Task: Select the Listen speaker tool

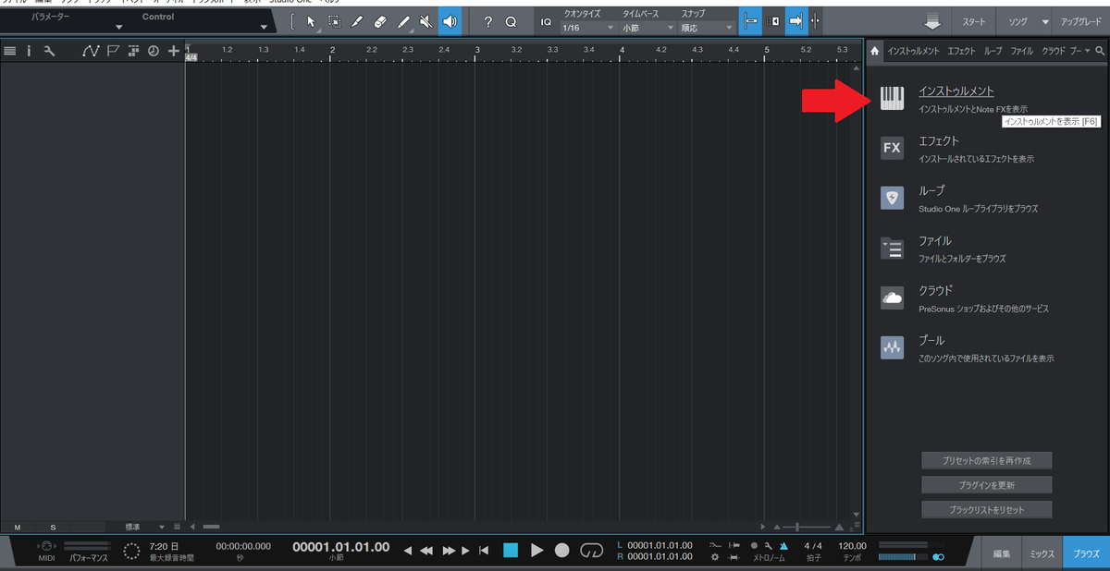Action: coord(450,21)
